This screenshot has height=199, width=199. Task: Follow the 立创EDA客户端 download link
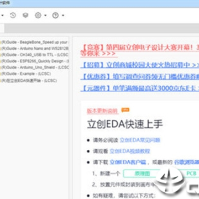[128, 163]
